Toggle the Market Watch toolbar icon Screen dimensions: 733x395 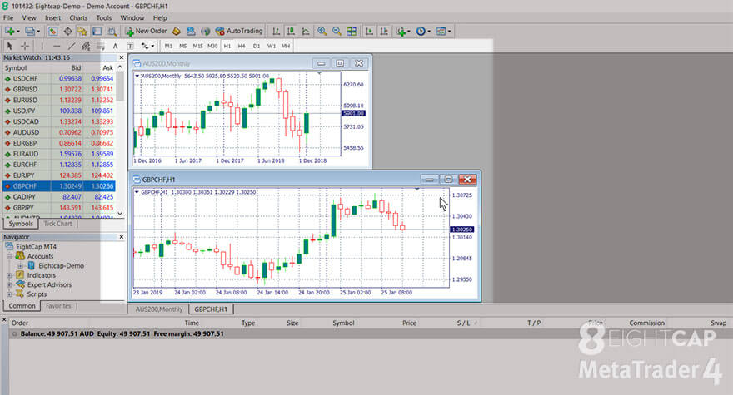[x=52, y=32]
